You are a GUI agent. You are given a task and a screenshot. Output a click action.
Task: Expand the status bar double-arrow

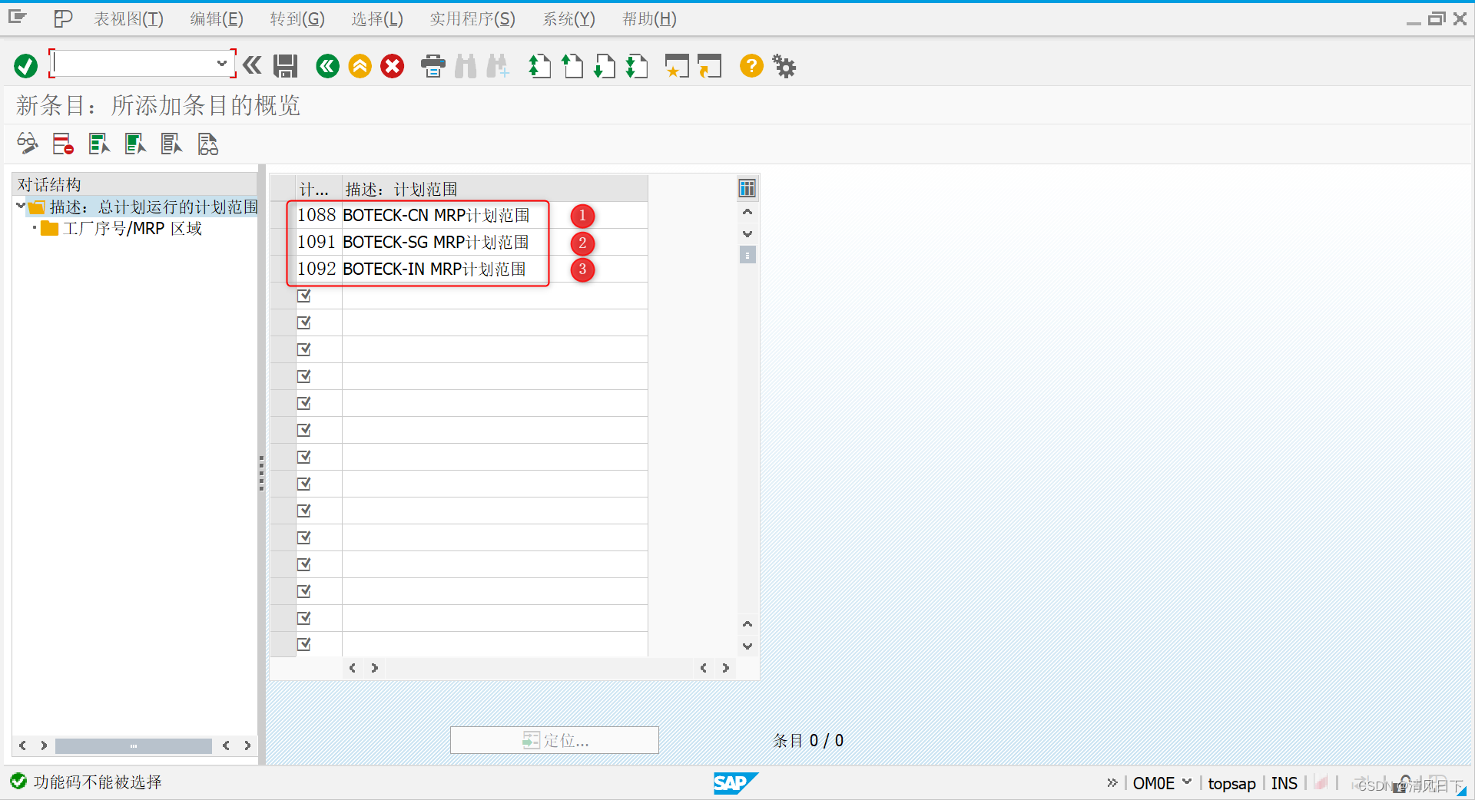point(1112,782)
